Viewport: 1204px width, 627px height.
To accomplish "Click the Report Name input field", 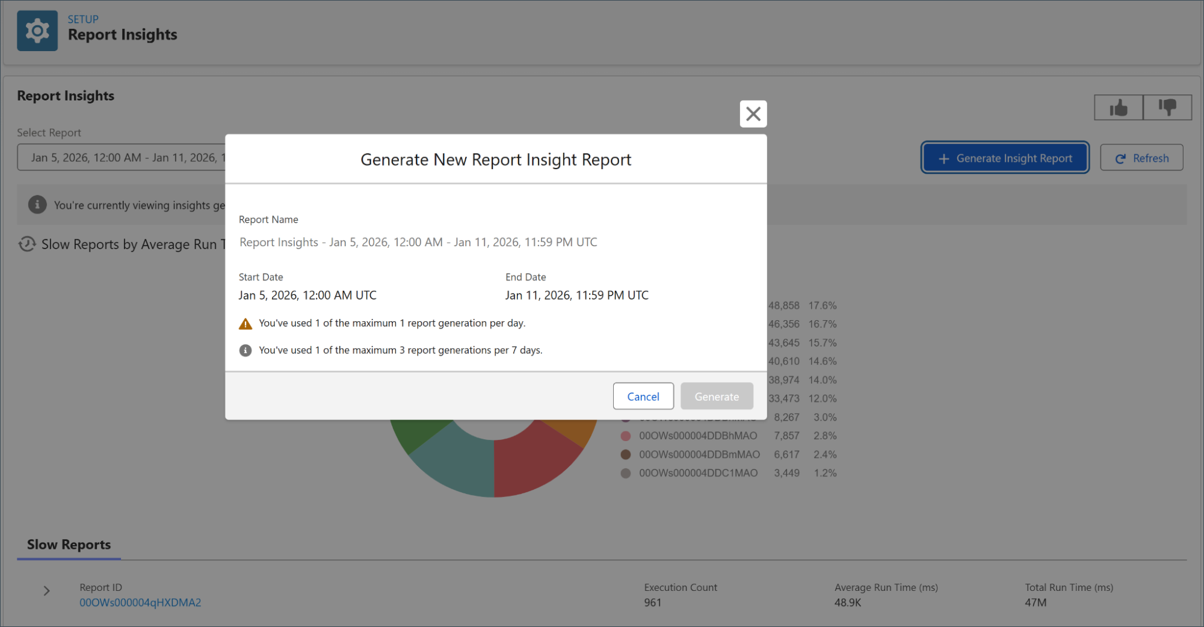I will [x=495, y=242].
